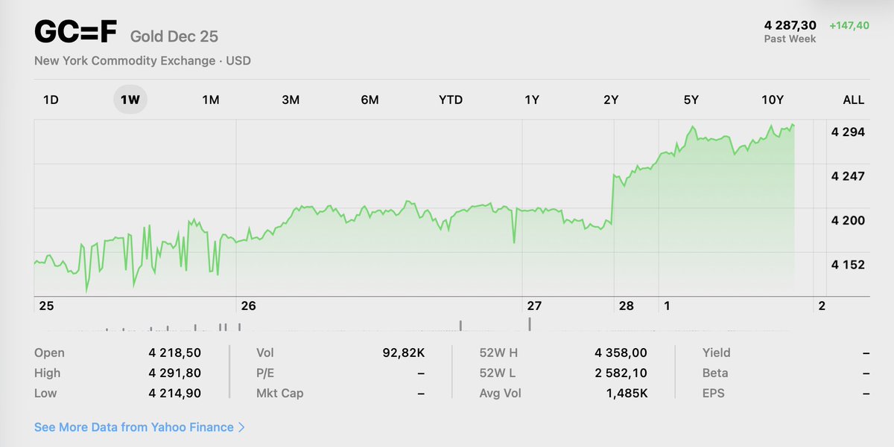Switch chart to 2Y range
This screenshot has height=447, width=894.
[611, 100]
